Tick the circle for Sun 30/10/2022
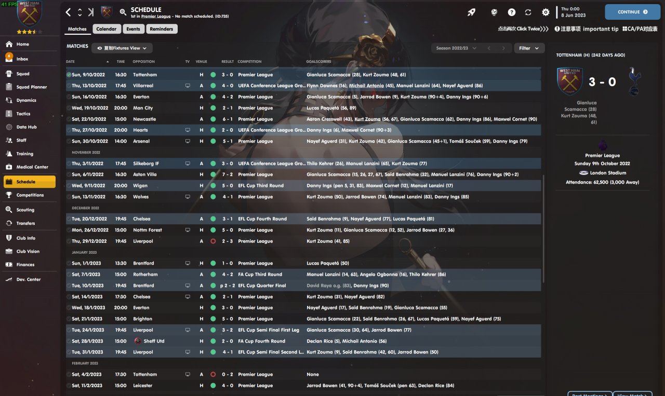 pos(69,141)
